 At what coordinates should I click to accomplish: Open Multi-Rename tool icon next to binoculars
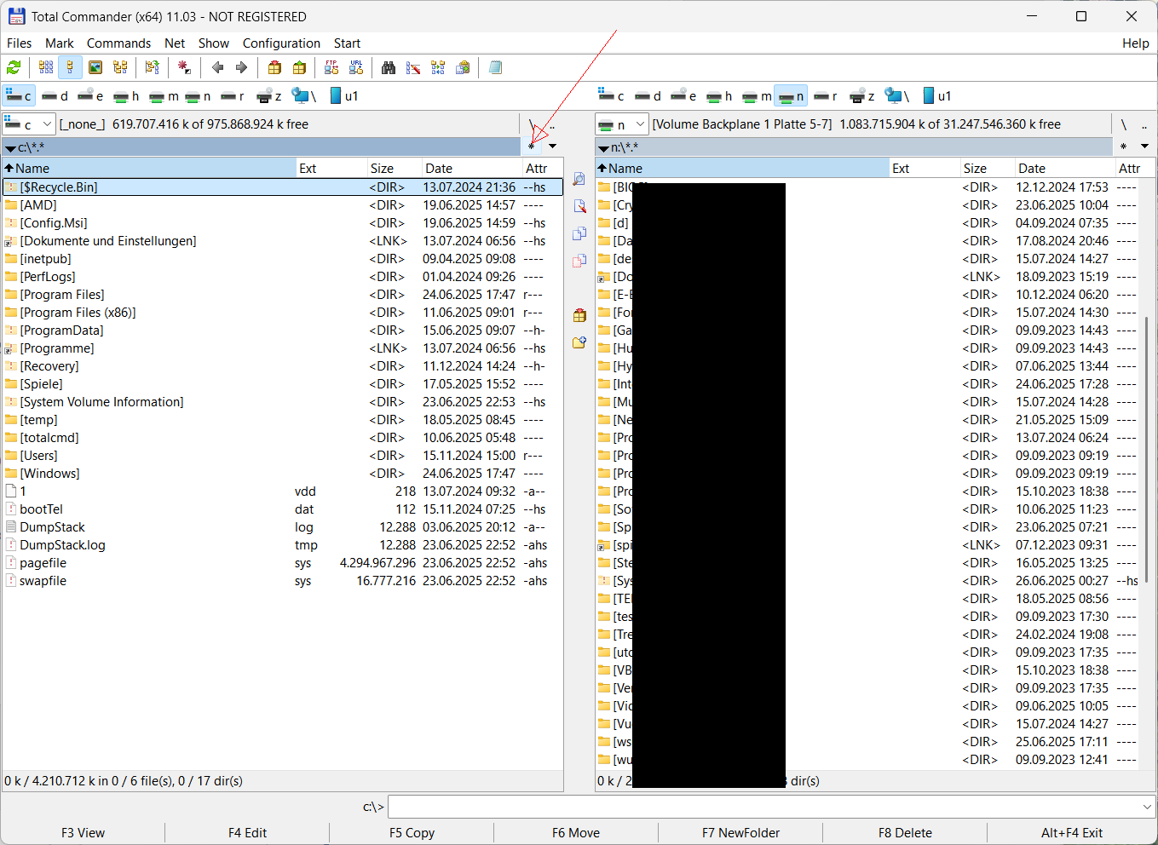(413, 67)
